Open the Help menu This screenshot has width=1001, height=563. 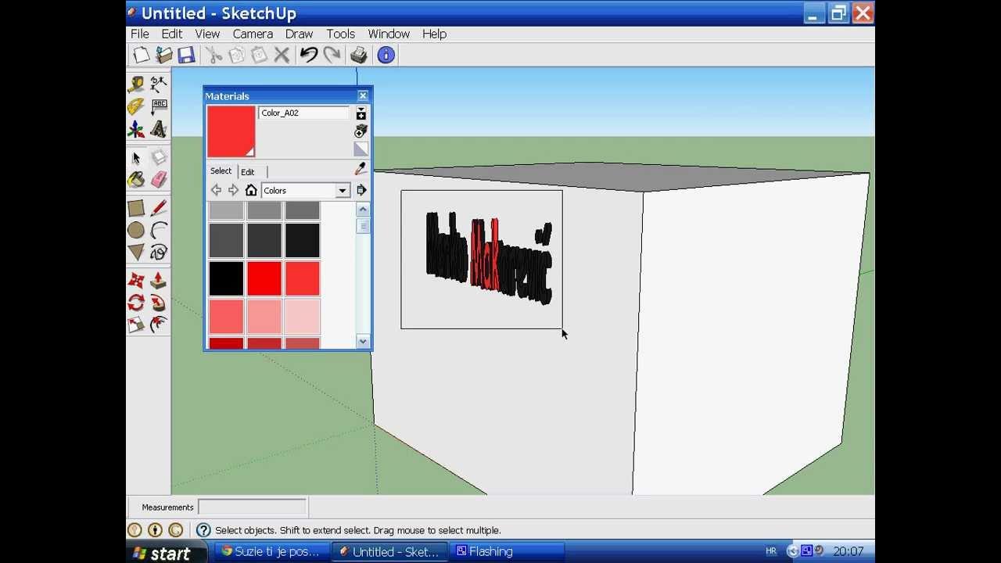(x=435, y=34)
